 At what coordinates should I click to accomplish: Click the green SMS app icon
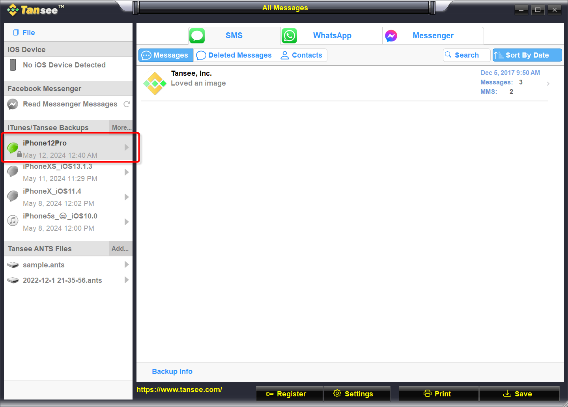pos(197,36)
